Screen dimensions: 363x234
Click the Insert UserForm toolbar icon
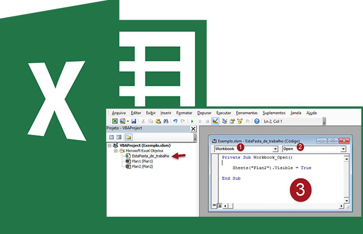pos(122,121)
